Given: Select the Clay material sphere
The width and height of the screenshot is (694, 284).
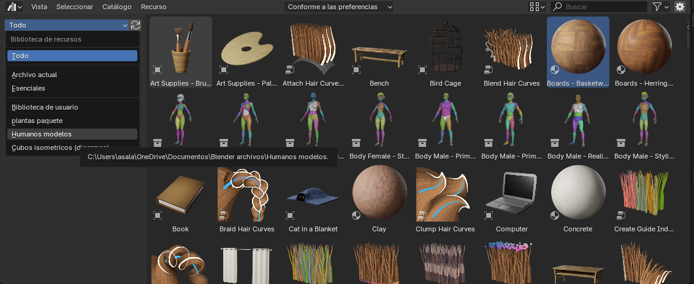Looking at the screenshot, I should coord(379,198).
